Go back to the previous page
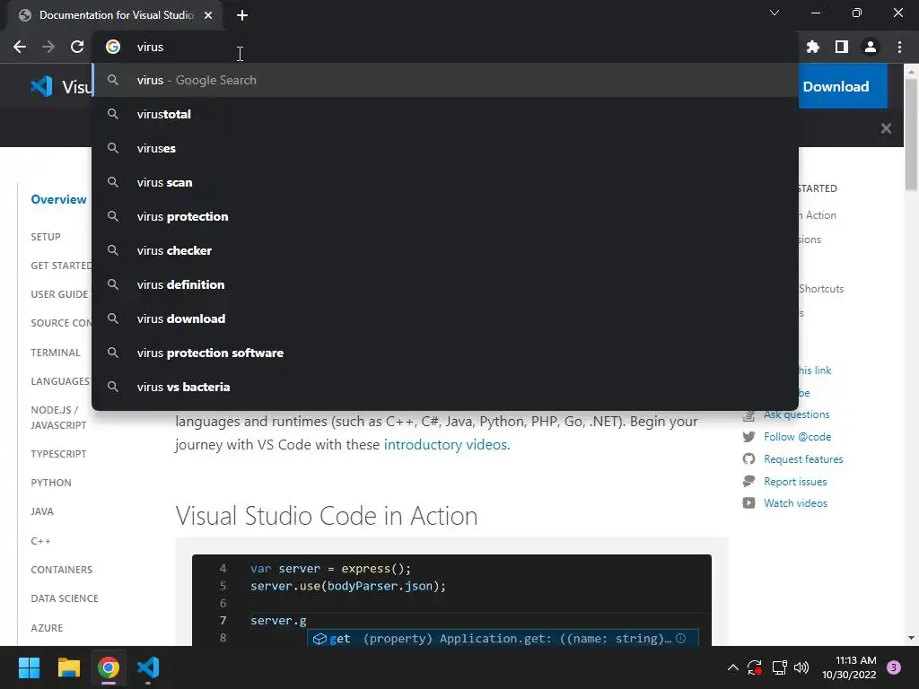Screen dimensions: 919x689 tap(20, 47)
